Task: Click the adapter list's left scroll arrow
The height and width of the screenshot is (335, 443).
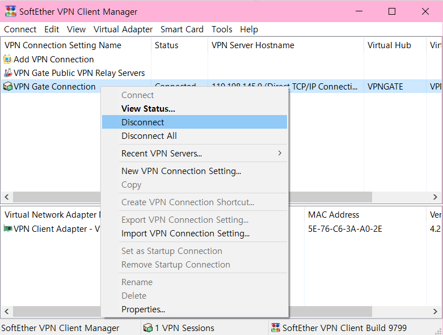Action: pyautogui.click(x=7, y=311)
